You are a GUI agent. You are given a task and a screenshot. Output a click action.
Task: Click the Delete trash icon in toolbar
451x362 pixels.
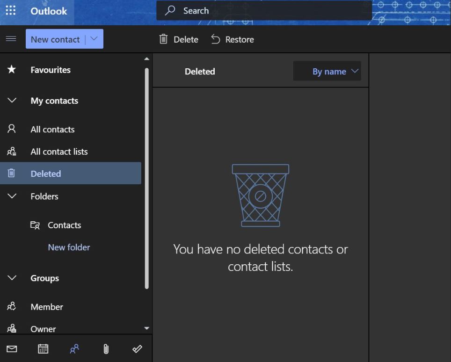pos(163,39)
